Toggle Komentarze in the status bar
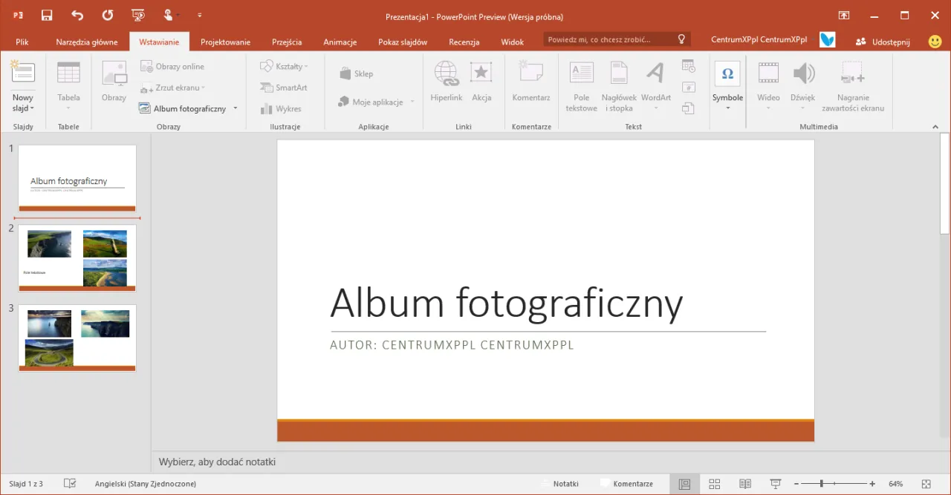Viewport: 951px width, 495px height. 626,484
